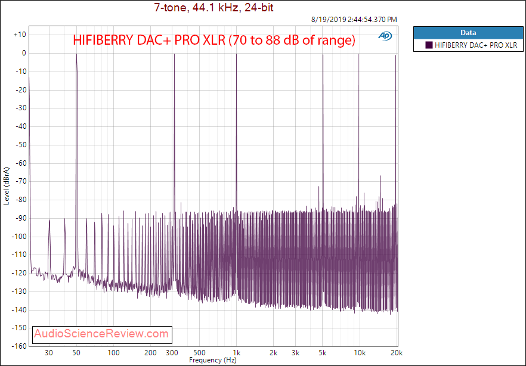Select the red annotation "HIFIBERRY DAC+ PRO XLR (70 to 88 dB of range)"
The height and width of the screenshot is (366, 526).
tap(214, 40)
